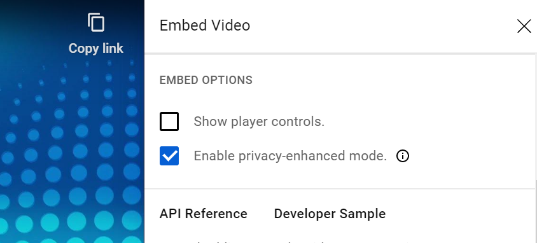537x243 pixels.
Task: Click the 'Show player controls.' label text
Action: [x=259, y=121]
